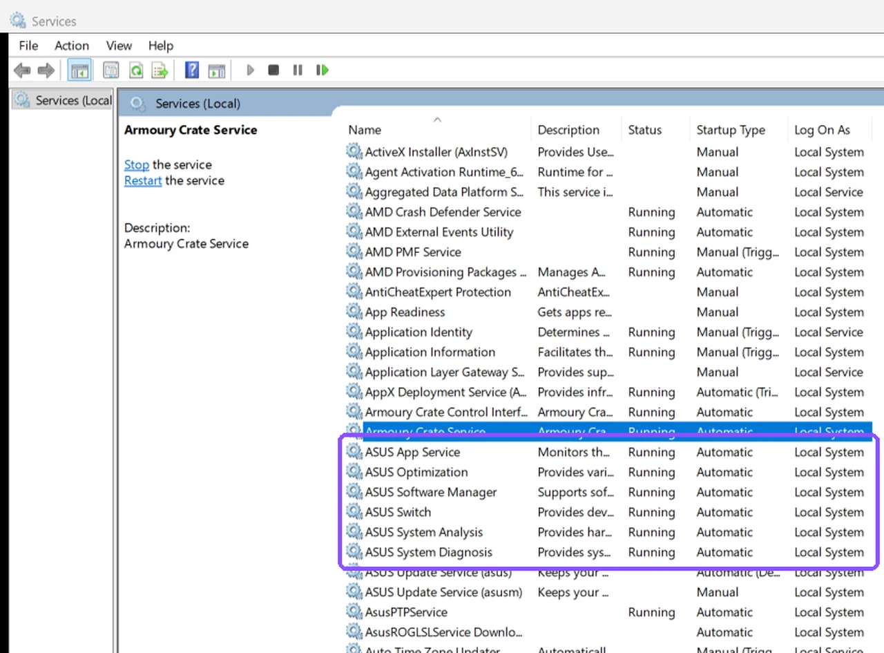Select AMD Crash Defender Service
The height and width of the screenshot is (653, 884).
(x=609, y=211)
